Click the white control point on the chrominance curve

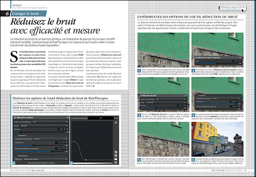[86, 160]
